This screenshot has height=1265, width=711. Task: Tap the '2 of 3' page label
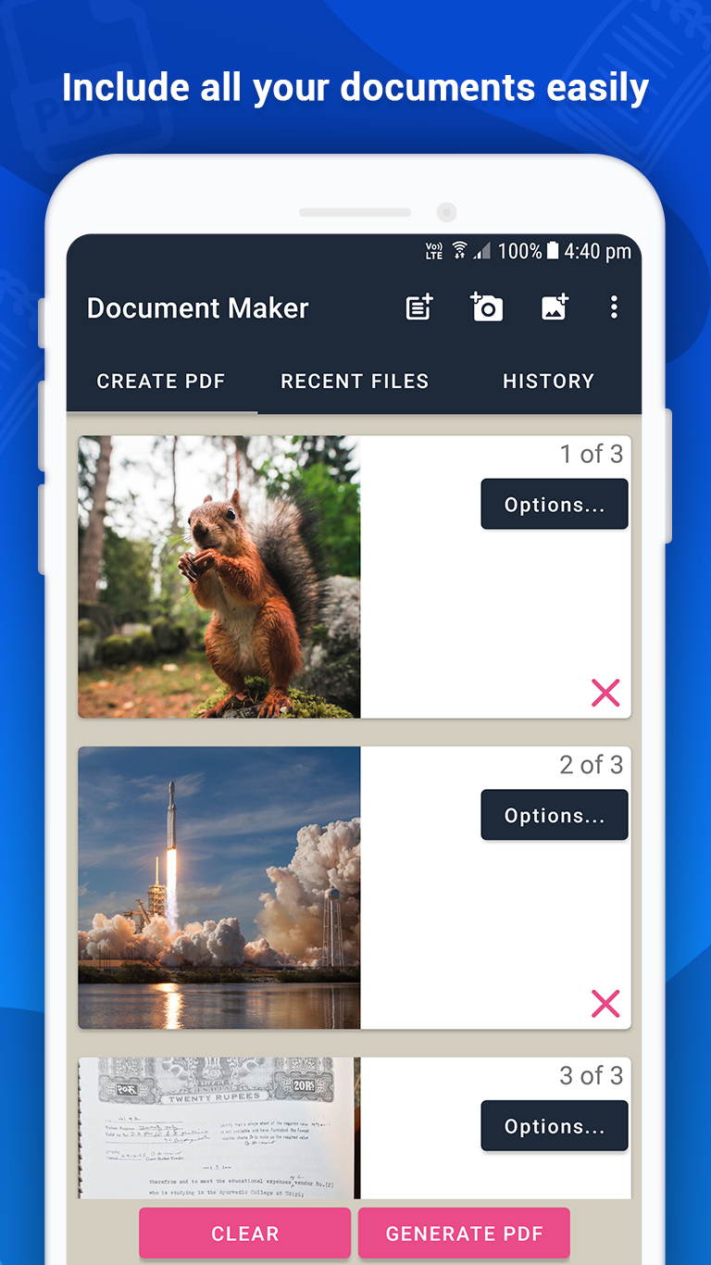point(592,765)
